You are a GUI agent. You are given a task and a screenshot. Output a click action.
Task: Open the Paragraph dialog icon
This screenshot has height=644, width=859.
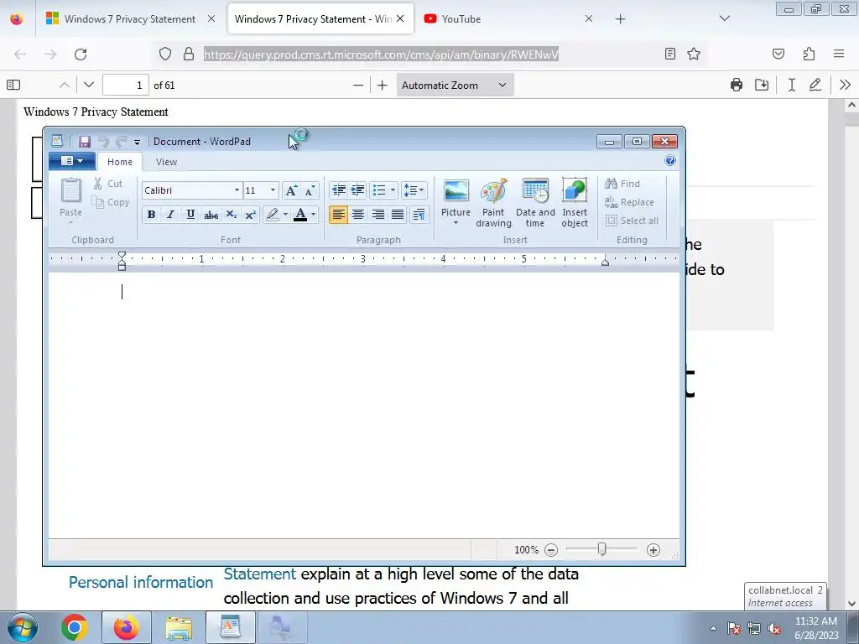coord(419,214)
